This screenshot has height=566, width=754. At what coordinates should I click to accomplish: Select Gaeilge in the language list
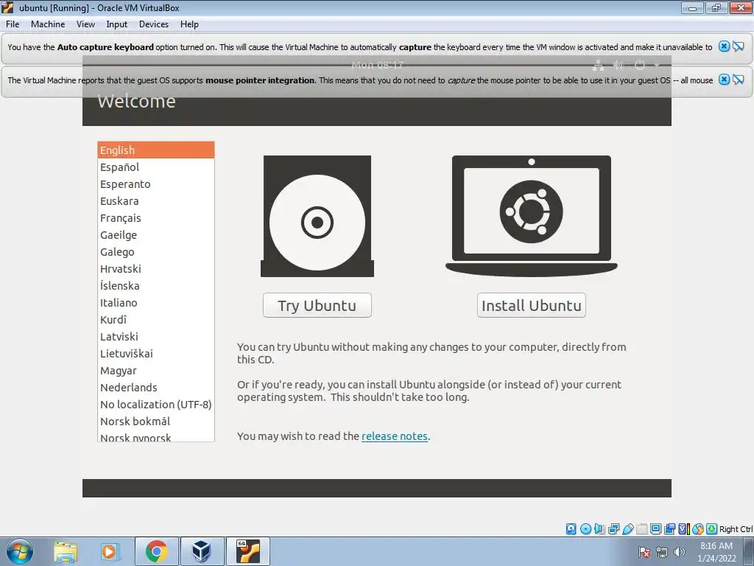(x=156, y=235)
